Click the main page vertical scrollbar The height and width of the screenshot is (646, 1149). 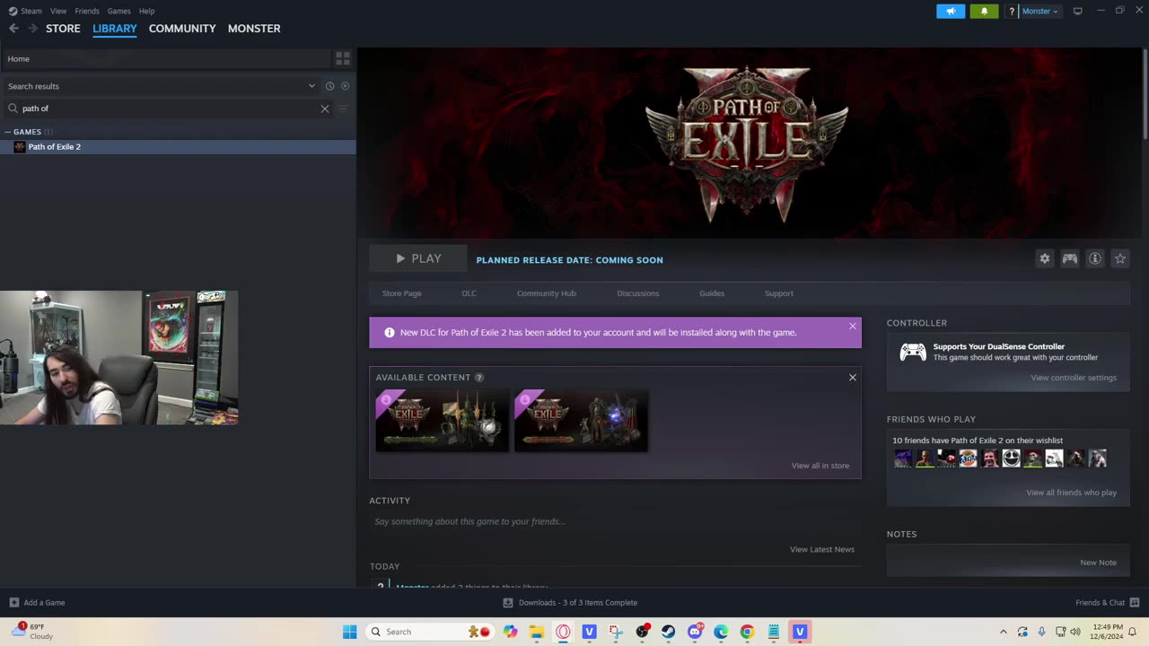1145,94
